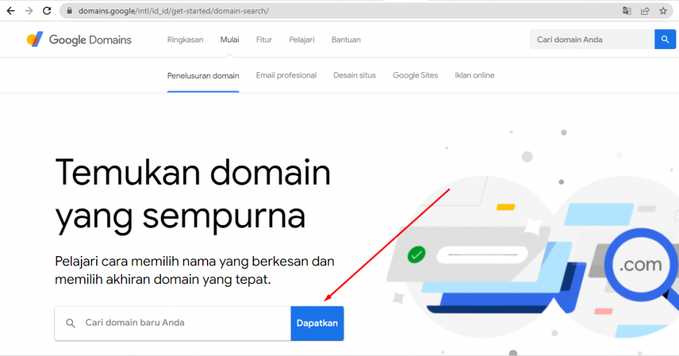The height and width of the screenshot is (356, 679).
Task: Bookmark page with the star icon
Action: pyautogui.click(x=662, y=11)
